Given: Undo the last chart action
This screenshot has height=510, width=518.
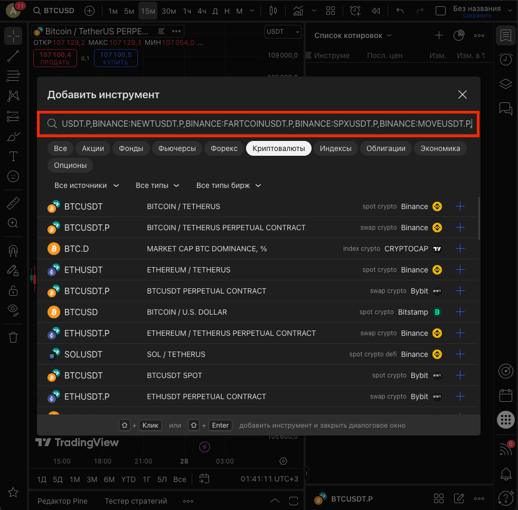Looking at the screenshot, I should pos(400,11).
